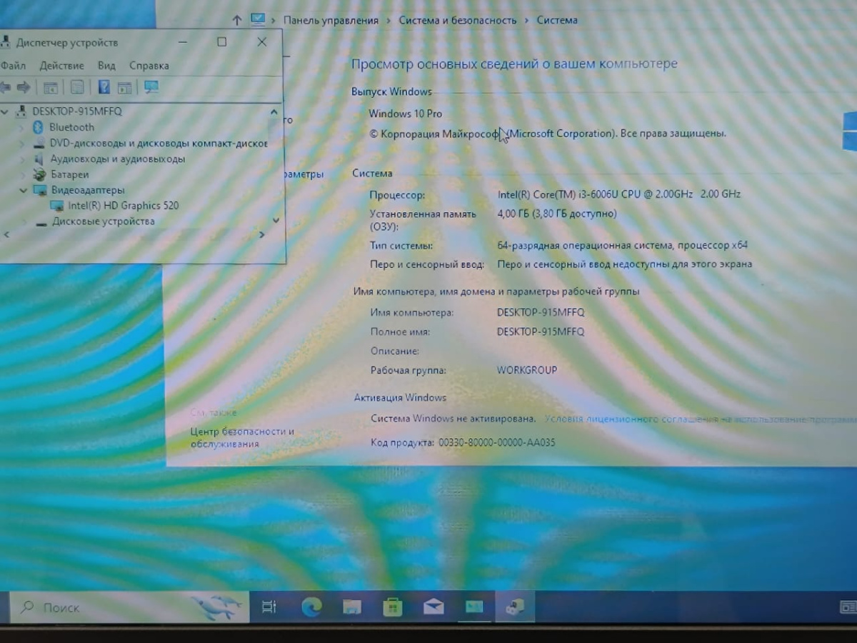Click the horizontal scrollbar left arrow
857x643 pixels.
click(6, 234)
